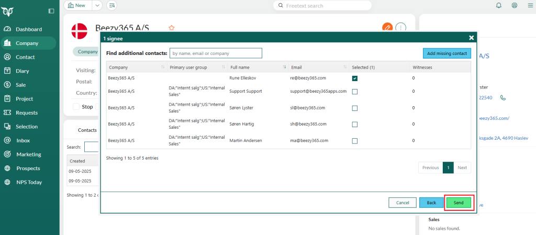Check the Martin Andersen checkbox
This screenshot has height=235, width=536.
(355, 141)
